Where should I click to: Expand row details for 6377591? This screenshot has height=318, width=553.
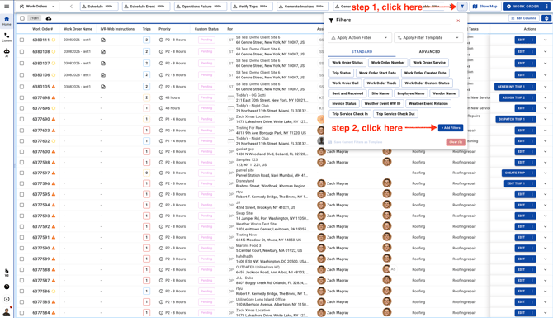coord(546,238)
